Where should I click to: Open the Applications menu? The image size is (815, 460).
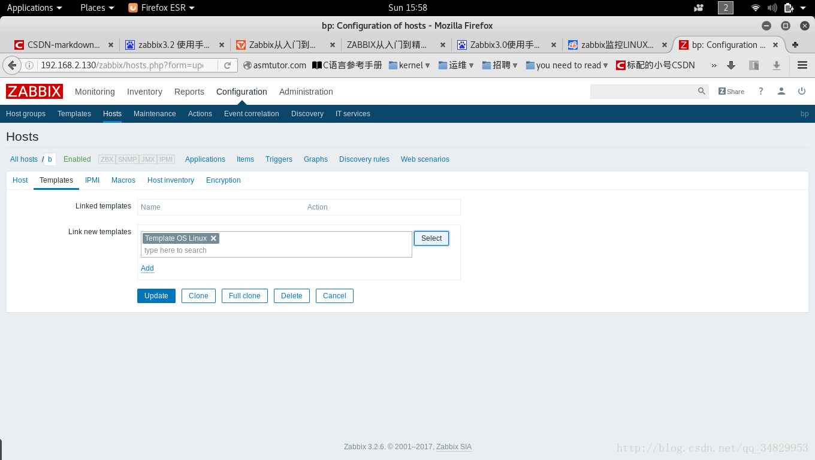pos(34,8)
